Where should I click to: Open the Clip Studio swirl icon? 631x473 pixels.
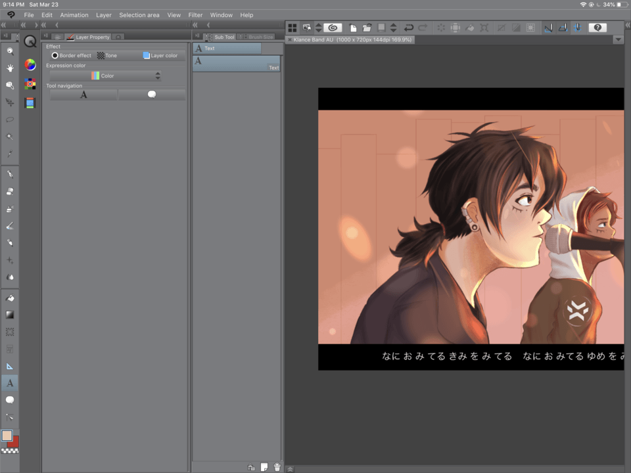pyautogui.click(x=333, y=28)
